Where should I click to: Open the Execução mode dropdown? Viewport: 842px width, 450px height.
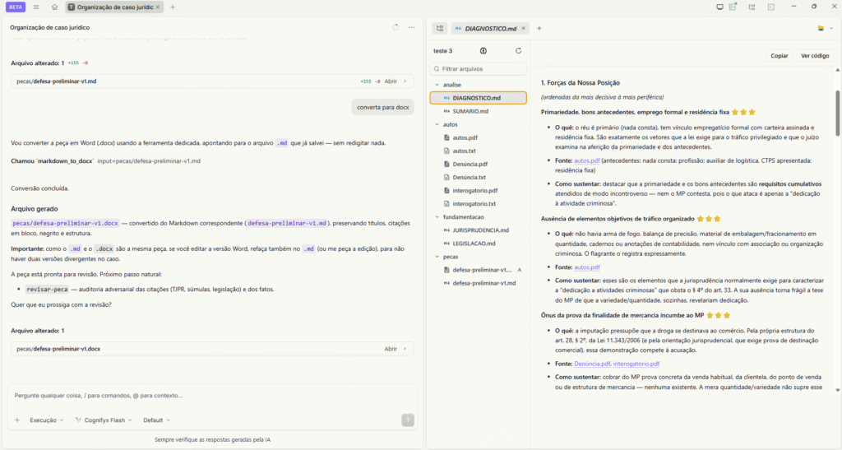tap(46, 420)
